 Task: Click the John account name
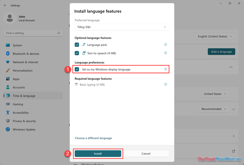click(22, 17)
